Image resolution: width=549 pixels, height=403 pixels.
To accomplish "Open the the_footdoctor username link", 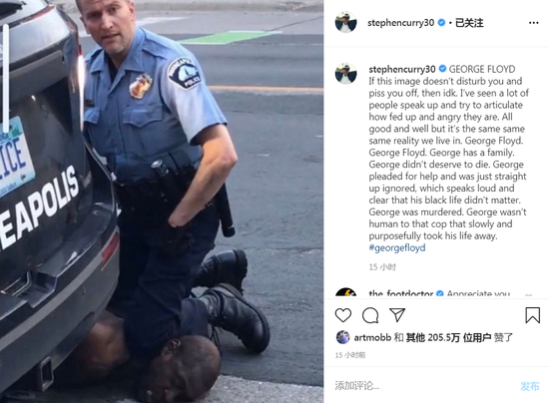I will click(x=401, y=293).
